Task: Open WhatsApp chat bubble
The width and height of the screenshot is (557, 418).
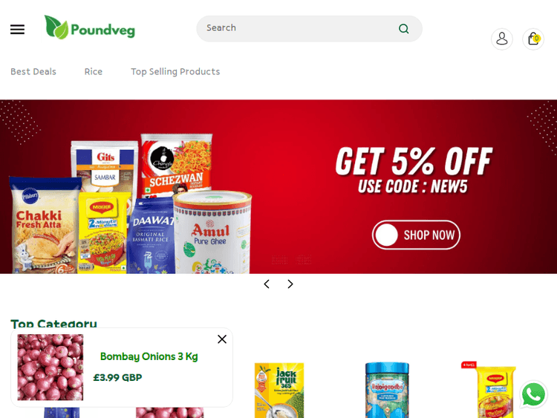Action: pyautogui.click(x=533, y=394)
